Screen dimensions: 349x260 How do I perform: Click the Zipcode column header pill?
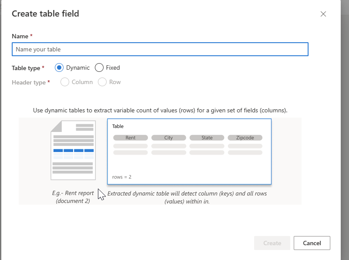coord(245,137)
